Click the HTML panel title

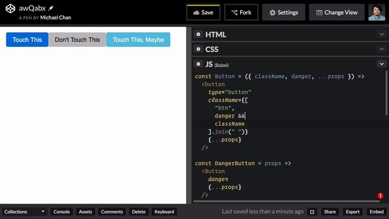216,35
